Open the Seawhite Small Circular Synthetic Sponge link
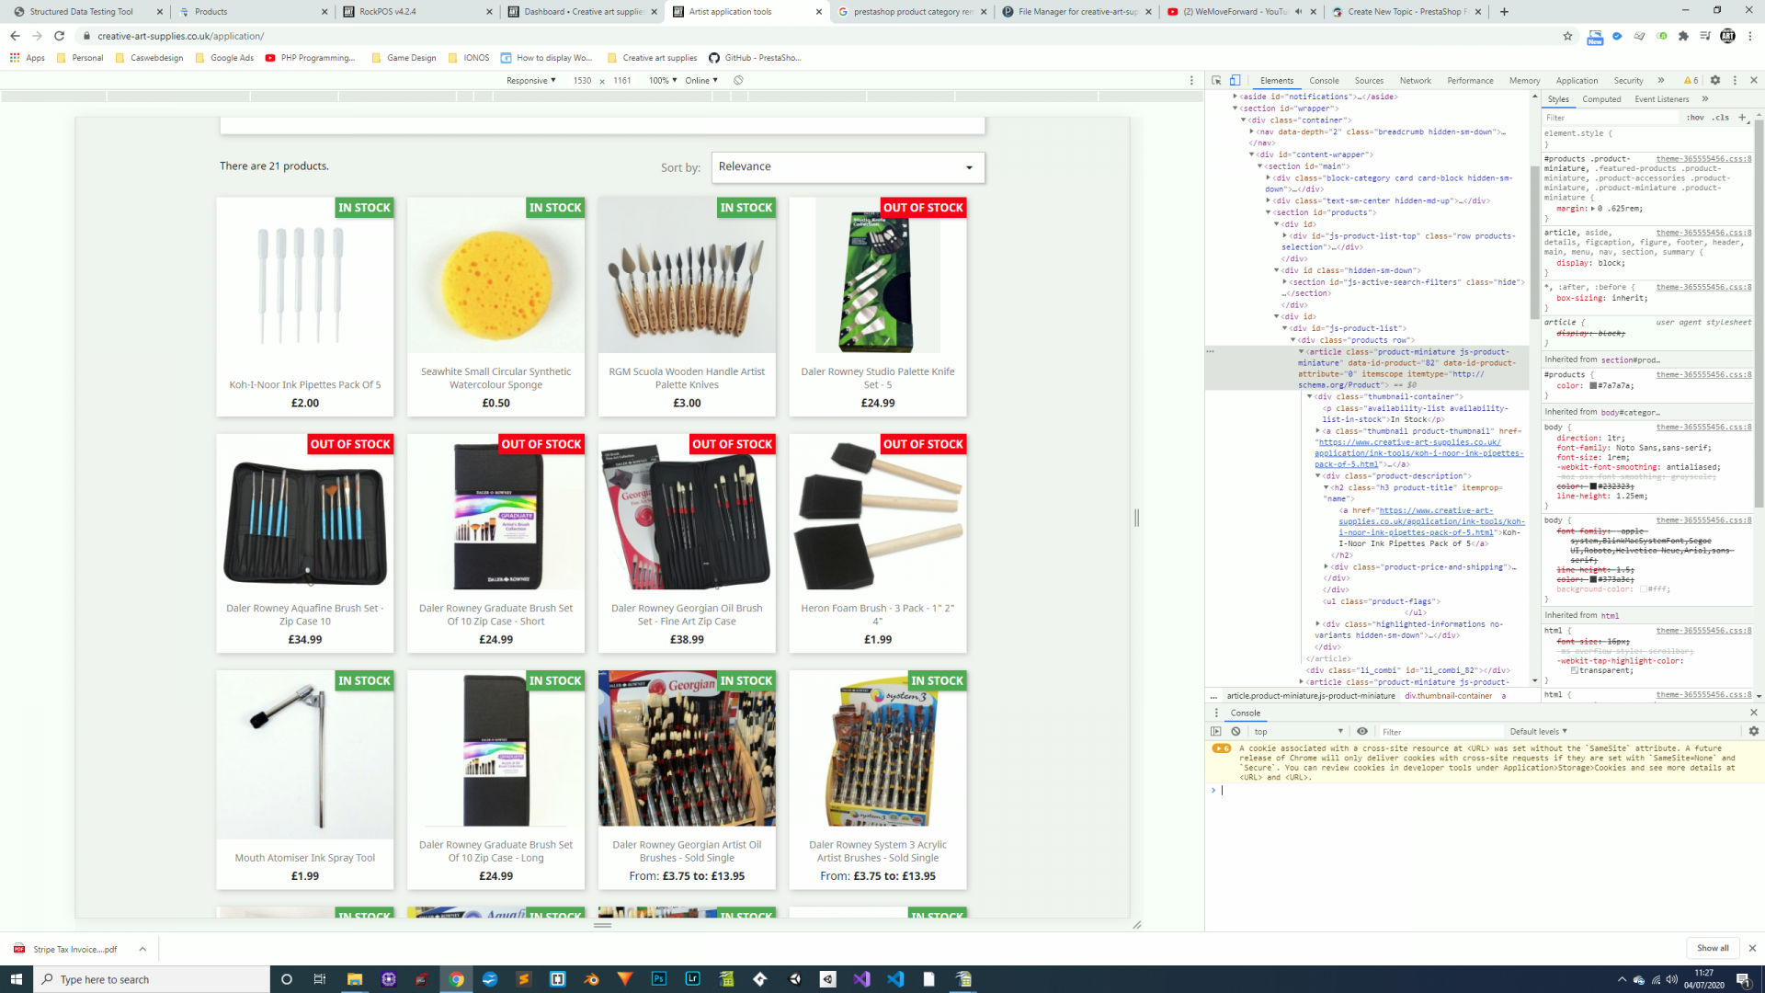 495,378
